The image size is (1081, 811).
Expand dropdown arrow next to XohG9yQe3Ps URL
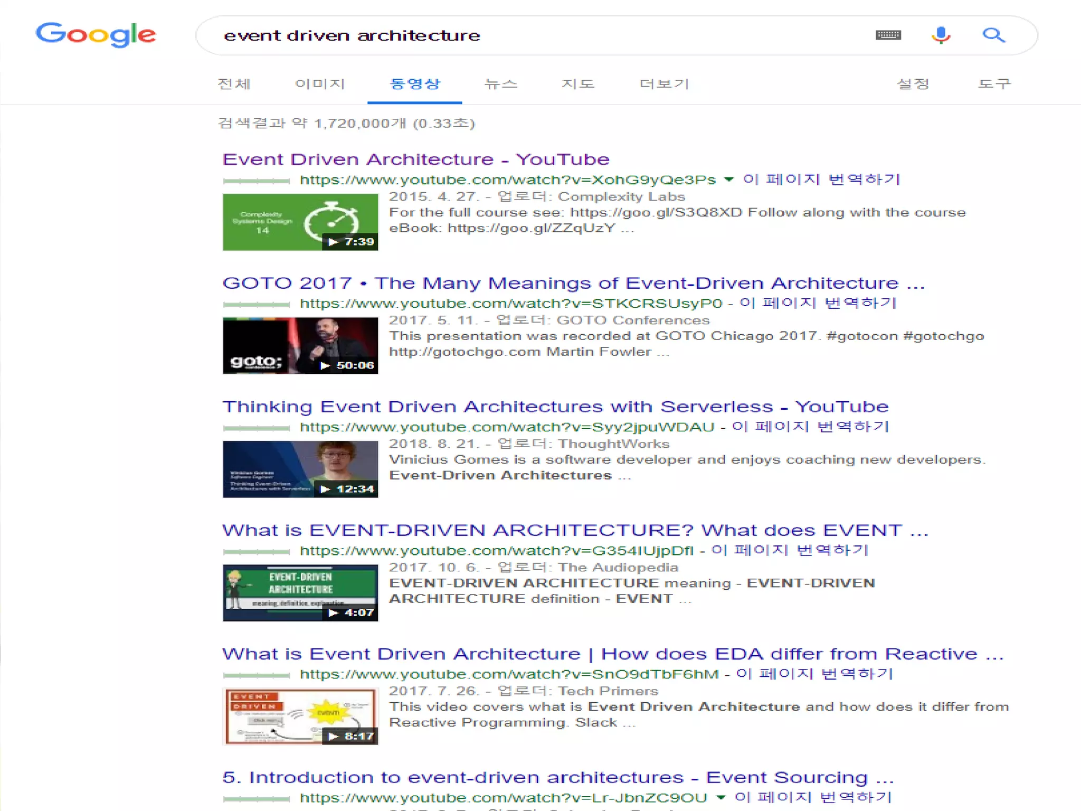(x=729, y=180)
